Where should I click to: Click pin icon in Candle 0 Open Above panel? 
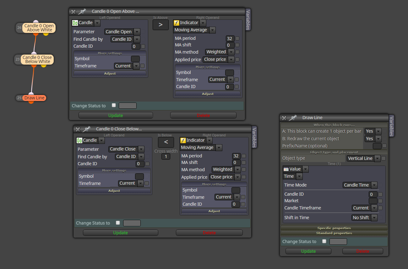82,12
